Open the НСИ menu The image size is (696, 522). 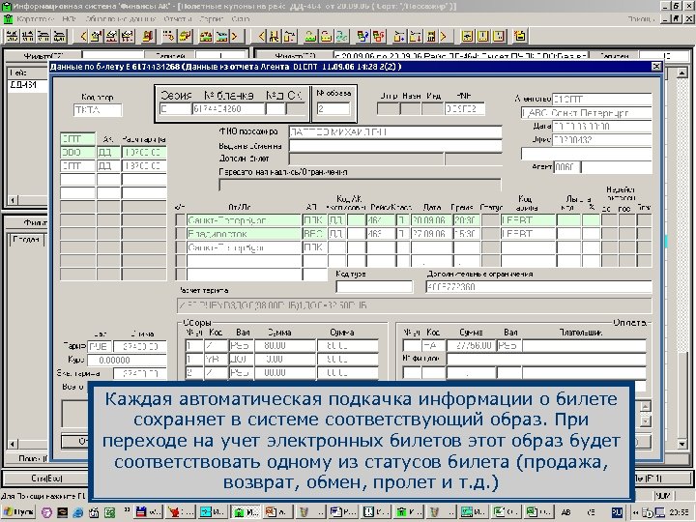[70, 19]
